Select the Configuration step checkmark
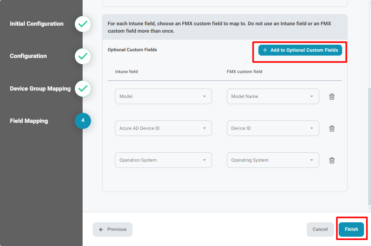Image resolution: width=371 pixels, height=246 pixels. point(83,56)
